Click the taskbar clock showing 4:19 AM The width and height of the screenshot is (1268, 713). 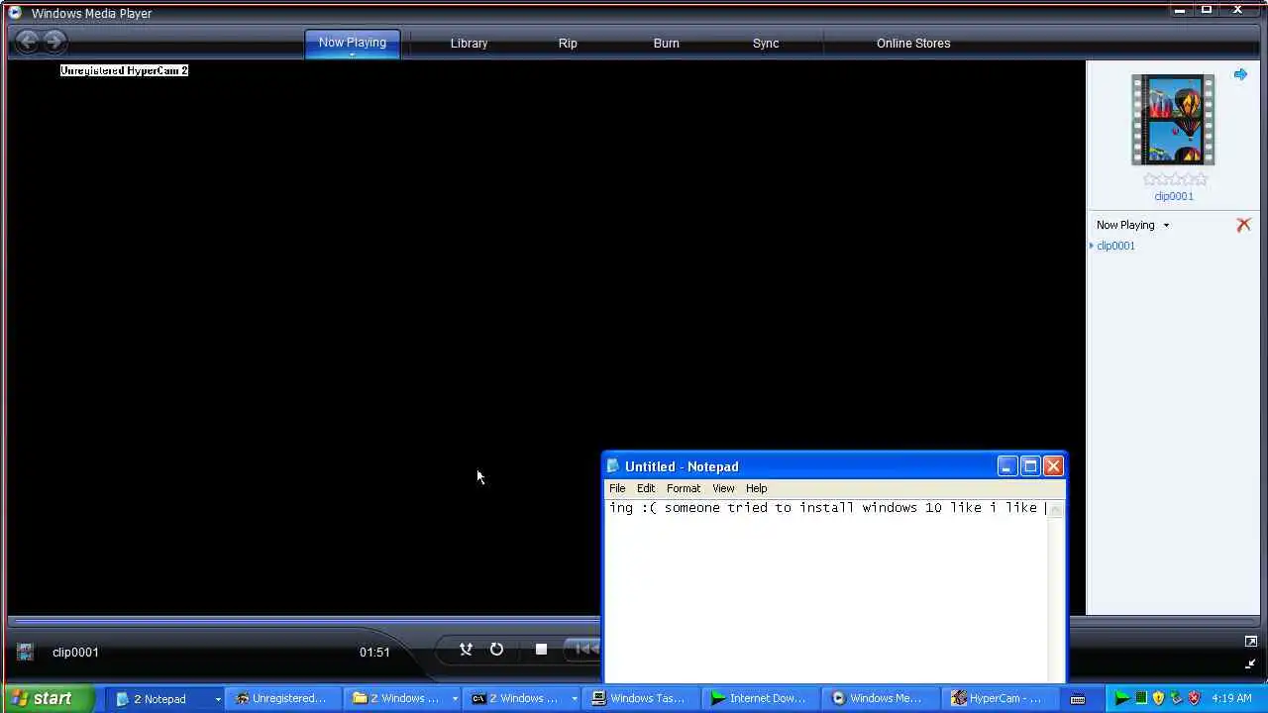tap(1231, 698)
